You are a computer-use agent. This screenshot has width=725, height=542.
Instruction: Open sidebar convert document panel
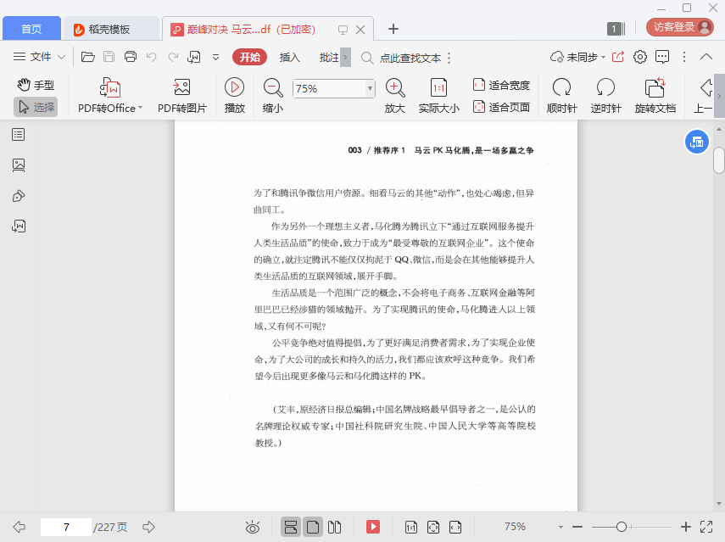(x=19, y=226)
